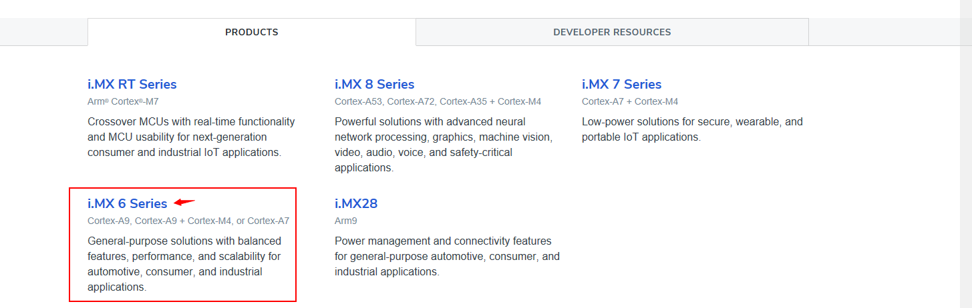Click the 'Arm9' subtitle under i.MX28

click(345, 221)
